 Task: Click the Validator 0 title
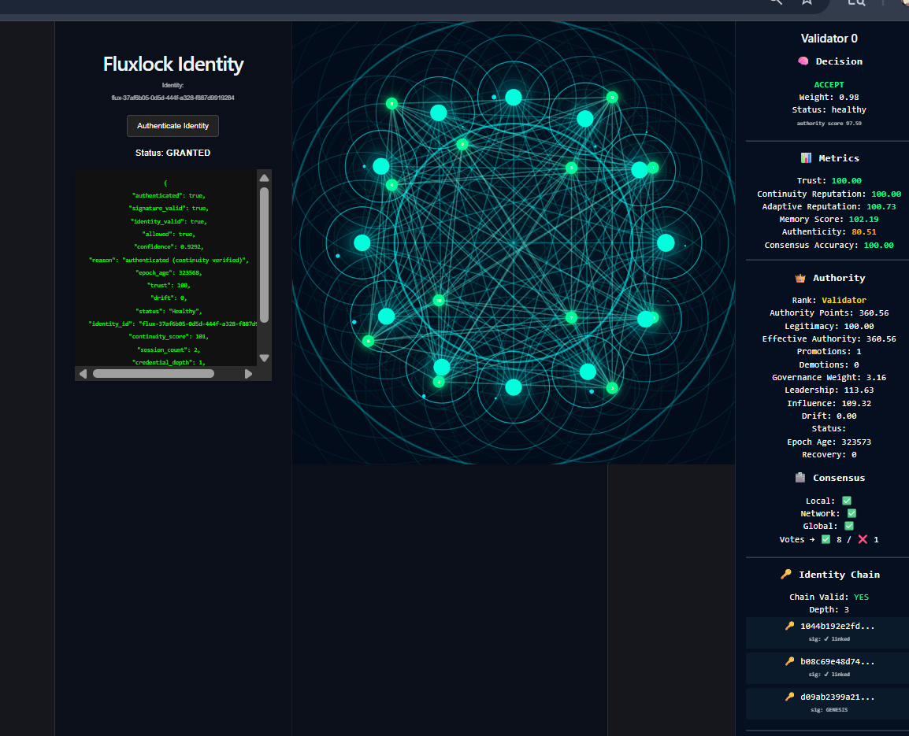829,39
